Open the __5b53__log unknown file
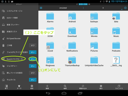Screen dimensions: 128x96 [x=116, y=62]
